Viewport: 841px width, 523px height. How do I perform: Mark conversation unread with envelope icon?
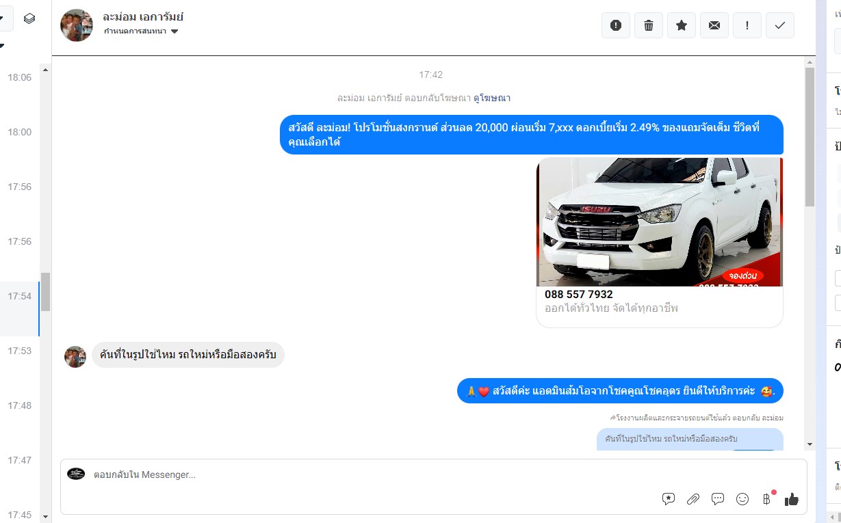[x=714, y=25]
